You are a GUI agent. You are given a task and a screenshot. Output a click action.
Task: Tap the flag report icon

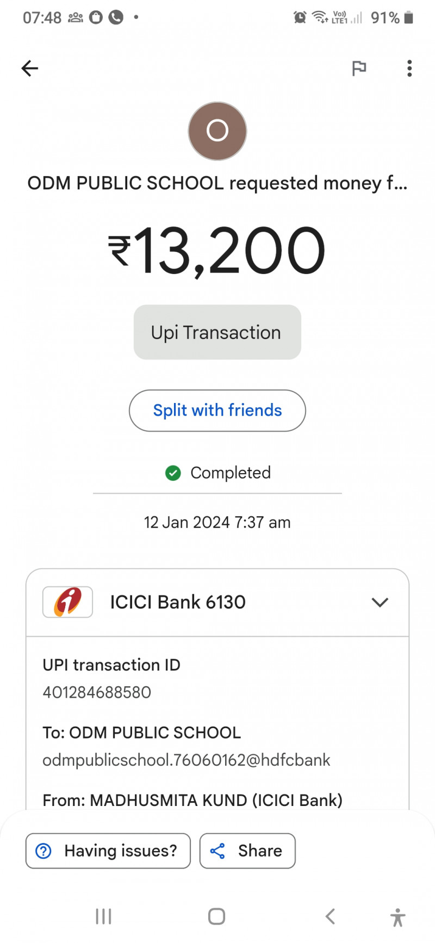click(359, 69)
